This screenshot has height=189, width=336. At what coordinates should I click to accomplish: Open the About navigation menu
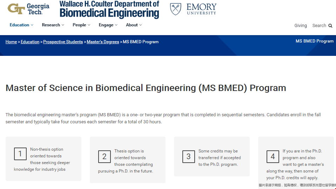point(134,25)
